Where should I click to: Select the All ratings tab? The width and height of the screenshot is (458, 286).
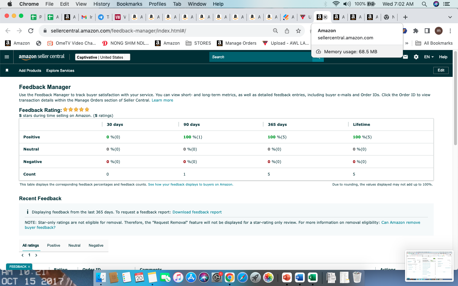point(31,245)
